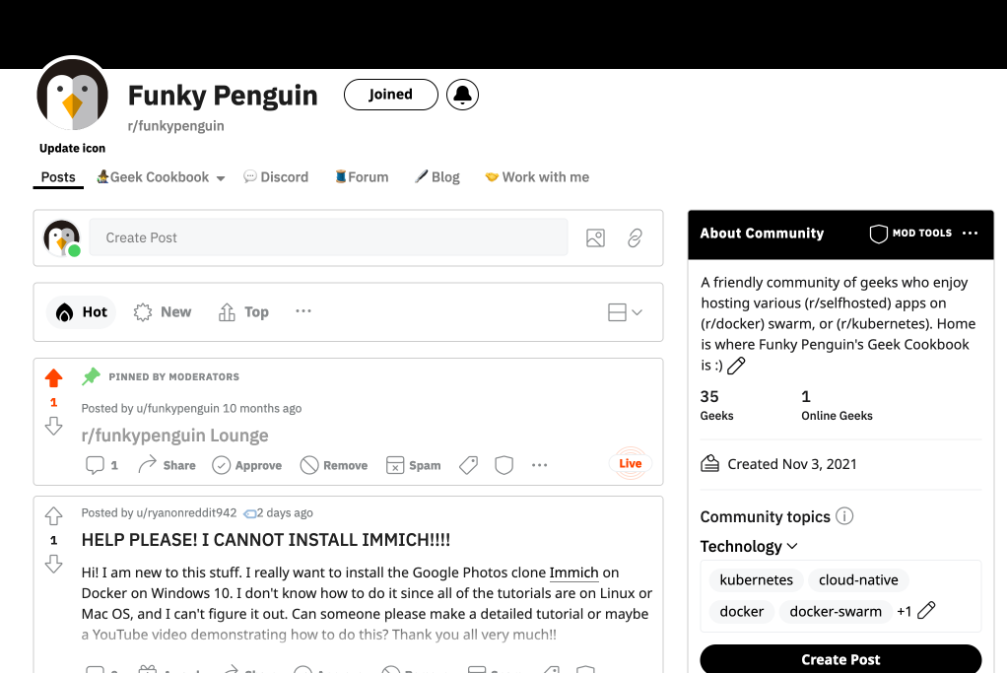Viewport: 1007px width, 673px height.
Task: Switch to the New sort tab
Action: 163,312
